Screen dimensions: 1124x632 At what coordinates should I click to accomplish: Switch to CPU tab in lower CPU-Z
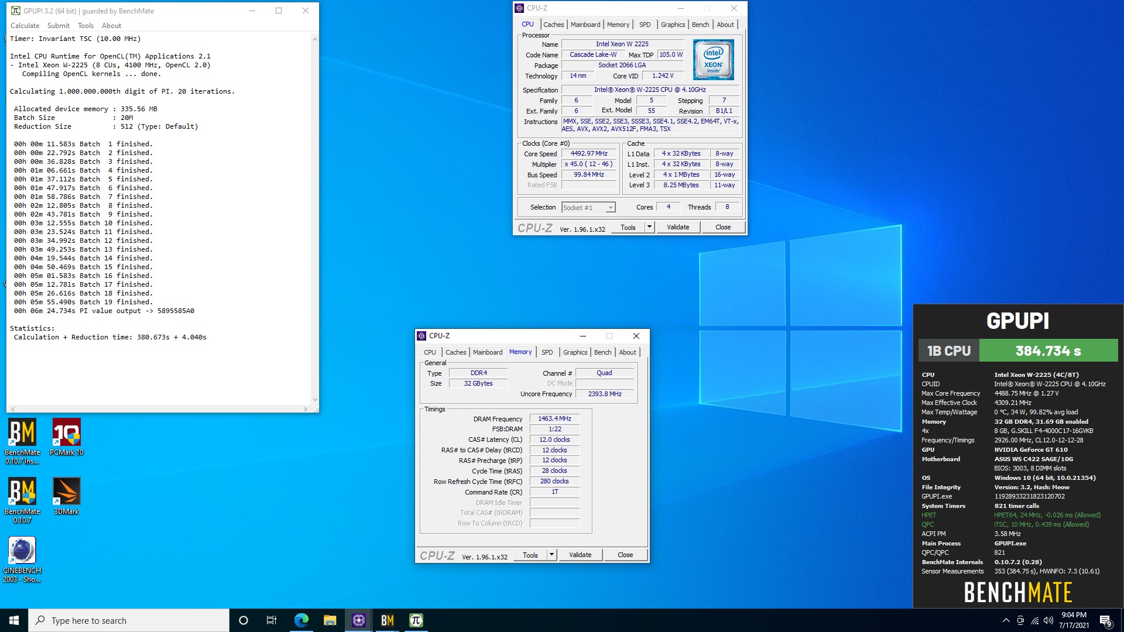[x=430, y=352]
